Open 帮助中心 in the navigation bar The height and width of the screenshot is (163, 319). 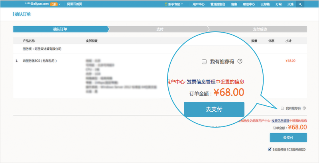pyautogui.click(x=249, y=4)
